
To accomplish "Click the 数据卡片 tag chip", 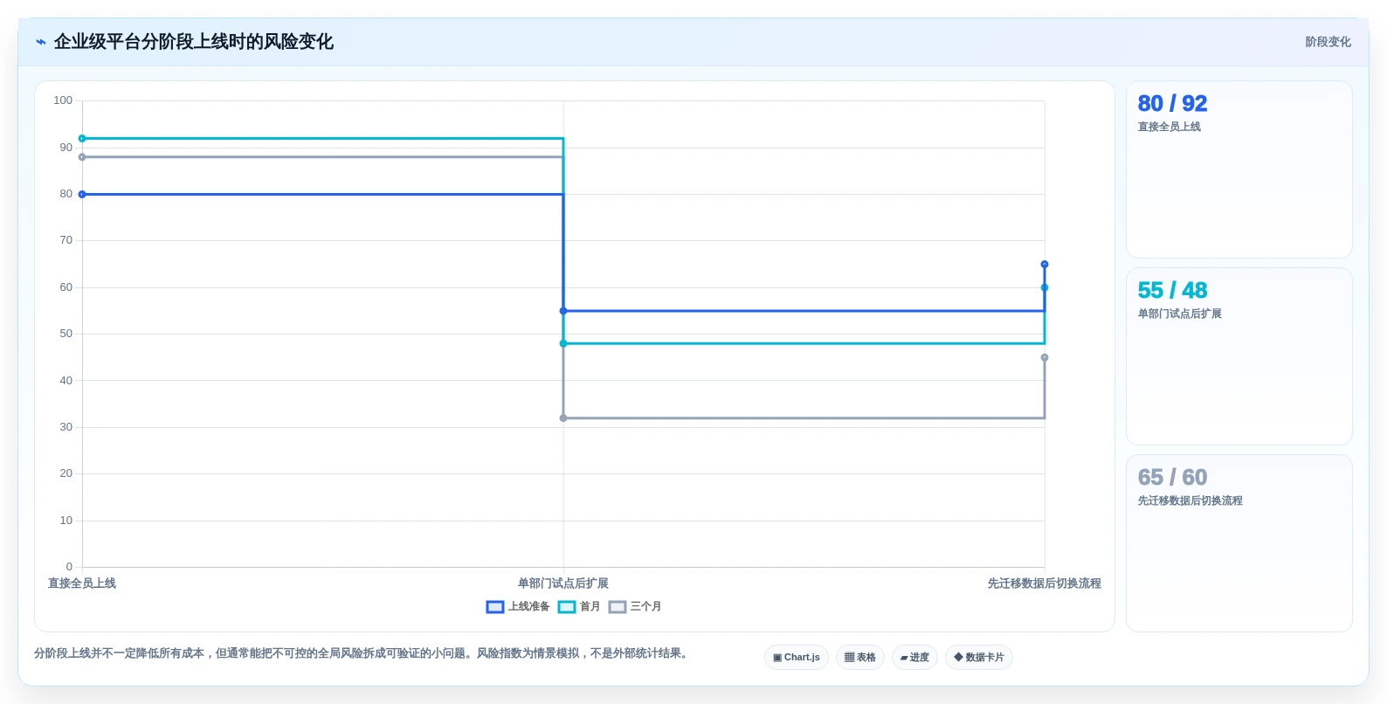I will coord(979,658).
